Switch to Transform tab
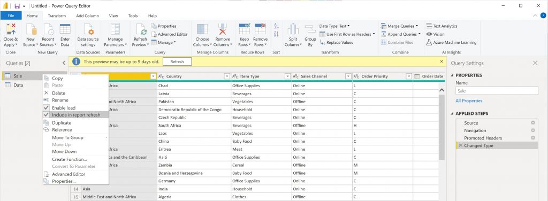 point(57,16)
